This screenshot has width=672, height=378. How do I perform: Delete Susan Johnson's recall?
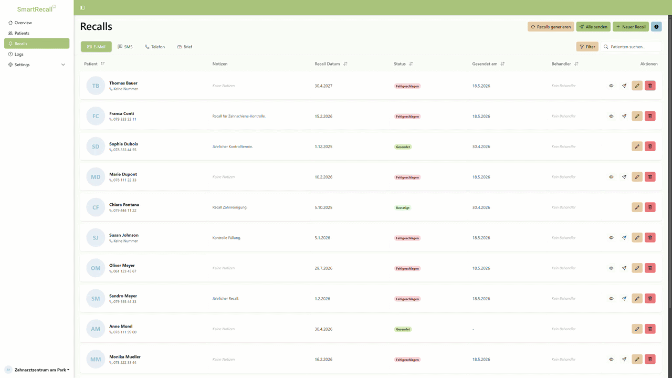650,238
